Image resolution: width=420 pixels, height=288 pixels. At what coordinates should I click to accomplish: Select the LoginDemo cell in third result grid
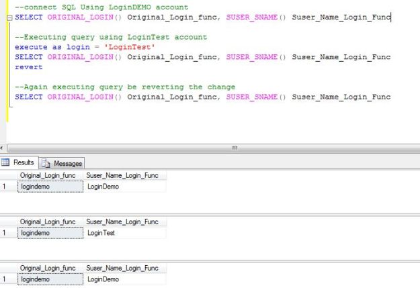coord(102,279)
